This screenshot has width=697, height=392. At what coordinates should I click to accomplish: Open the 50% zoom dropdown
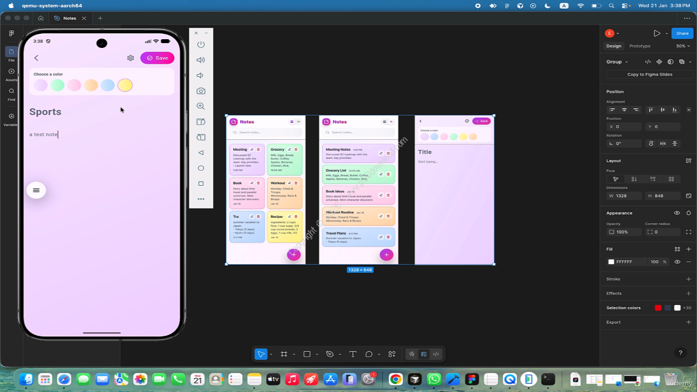[x=683, y=46]
